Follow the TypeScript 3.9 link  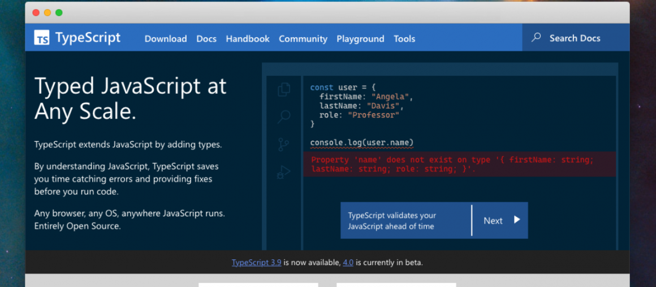[256, 263]
